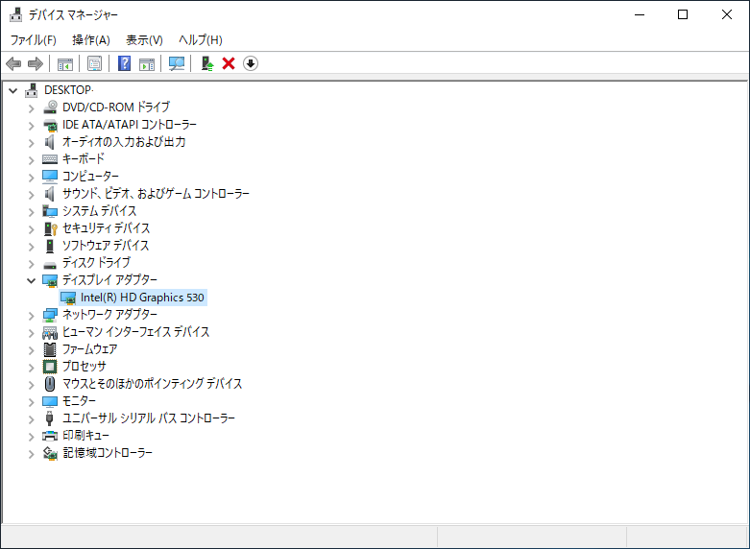Collapse the DESKTOP root node
Image resolution: width=750 pixels, height=549 pixels.
(x=12, y=90)
